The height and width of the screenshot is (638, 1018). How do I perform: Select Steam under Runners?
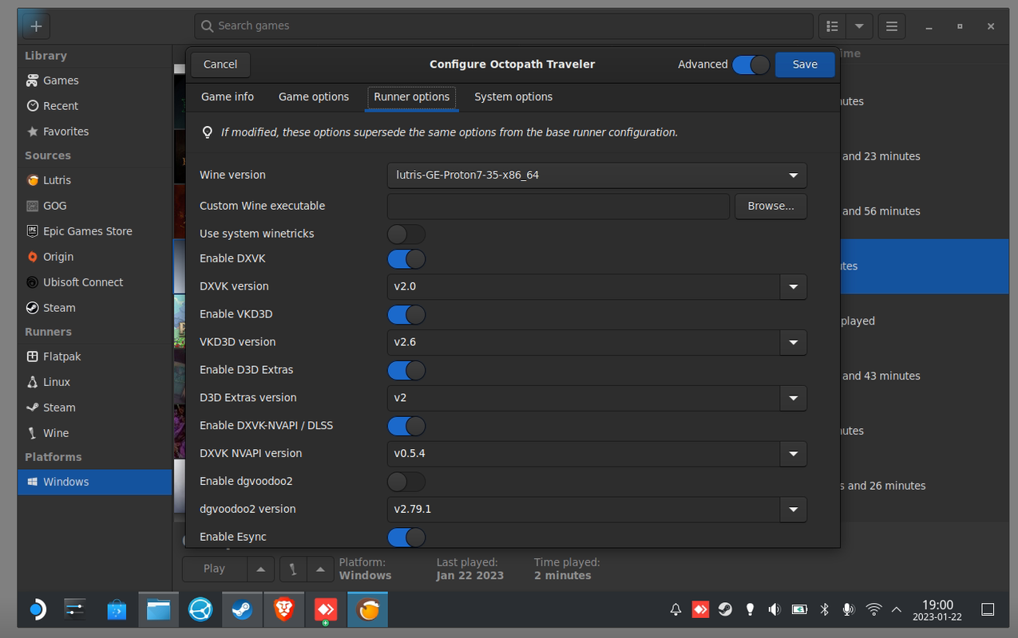[x=94, y=408]
